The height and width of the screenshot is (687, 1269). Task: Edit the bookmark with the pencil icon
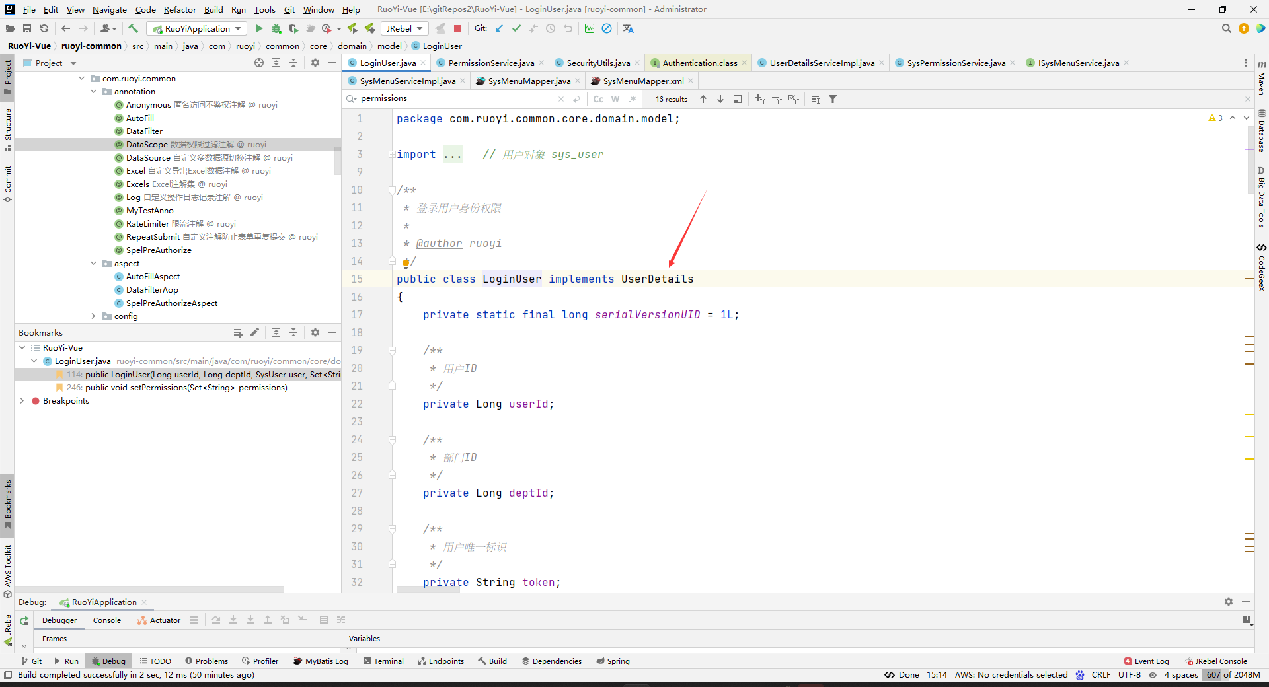tap(254, 332)
